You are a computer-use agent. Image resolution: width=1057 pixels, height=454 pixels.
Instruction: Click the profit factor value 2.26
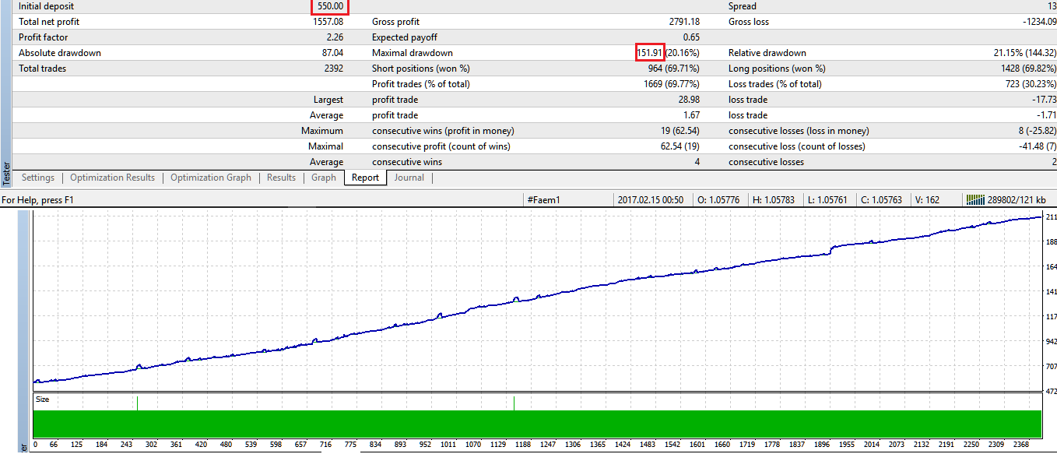[x=334, y=37]
